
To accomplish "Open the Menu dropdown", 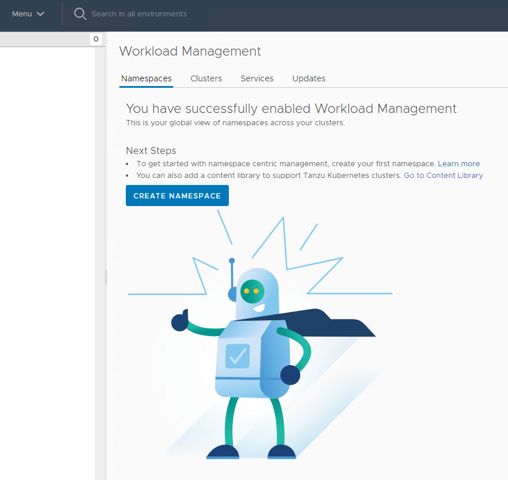I will click(x=28, y=14).
